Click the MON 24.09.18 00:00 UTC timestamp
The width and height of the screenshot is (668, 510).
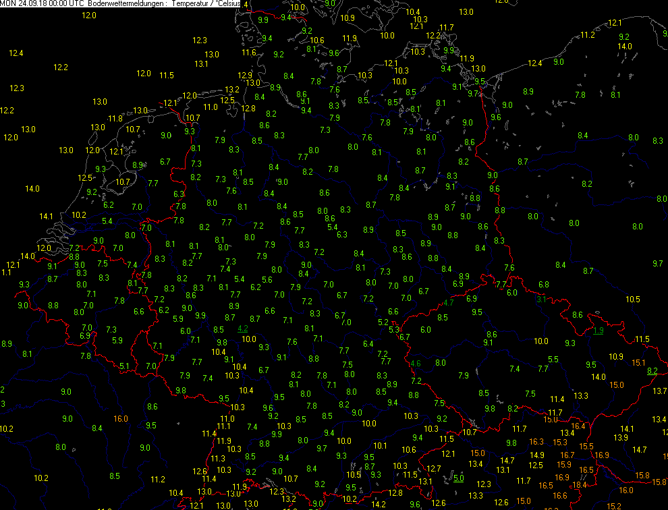pyautogui.click(x=42, y=4)
